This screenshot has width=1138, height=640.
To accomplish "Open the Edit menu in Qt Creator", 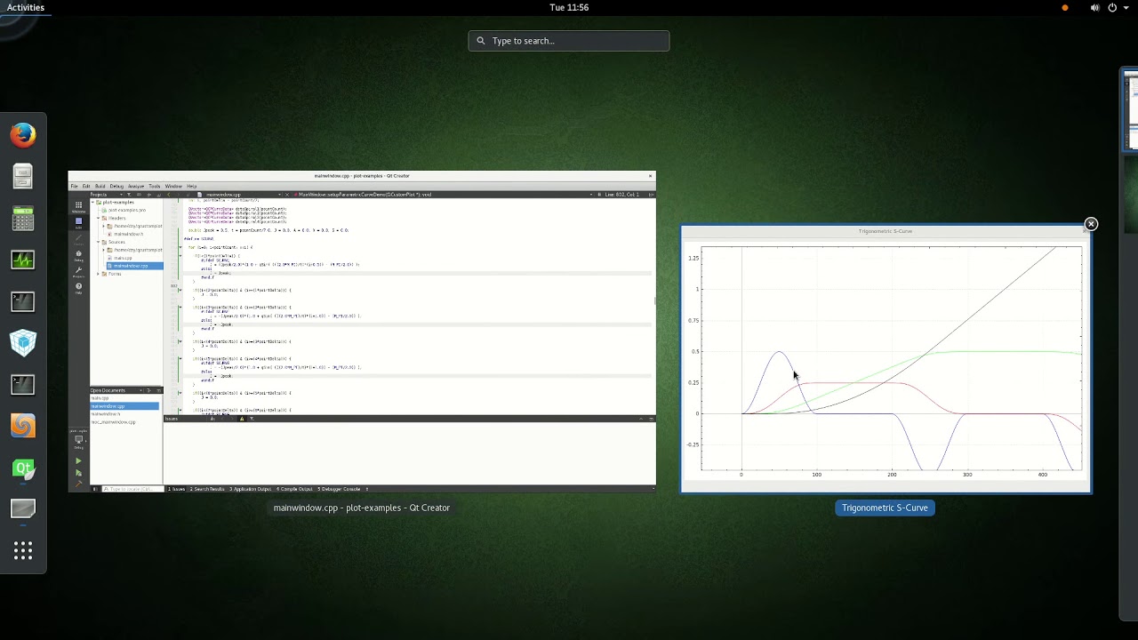I will pos(86,186).
